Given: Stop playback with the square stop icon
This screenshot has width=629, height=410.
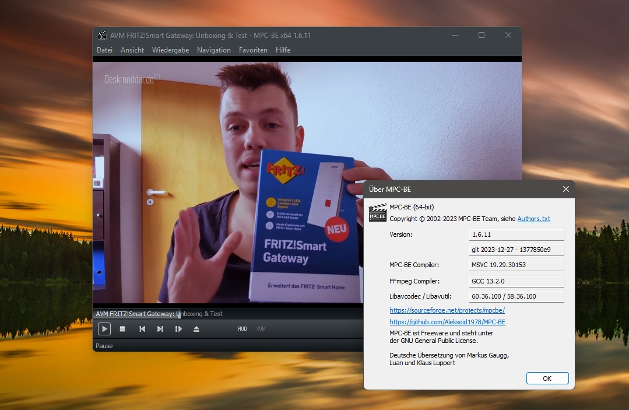Looking at the screenshot, I should [x=122, y=329].
